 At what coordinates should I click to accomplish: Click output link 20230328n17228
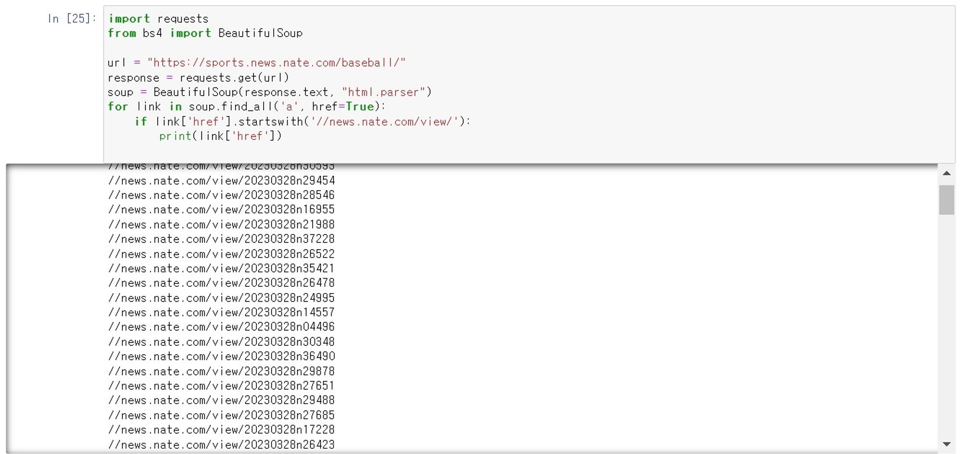pos(222,429)
